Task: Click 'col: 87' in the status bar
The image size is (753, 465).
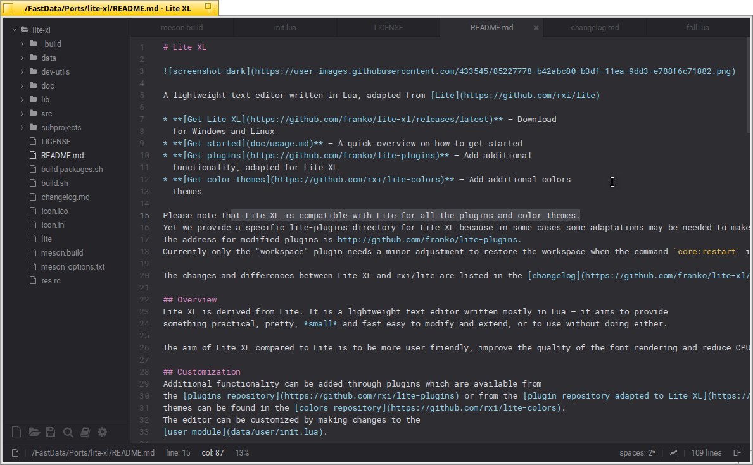Action: point(213,452)
